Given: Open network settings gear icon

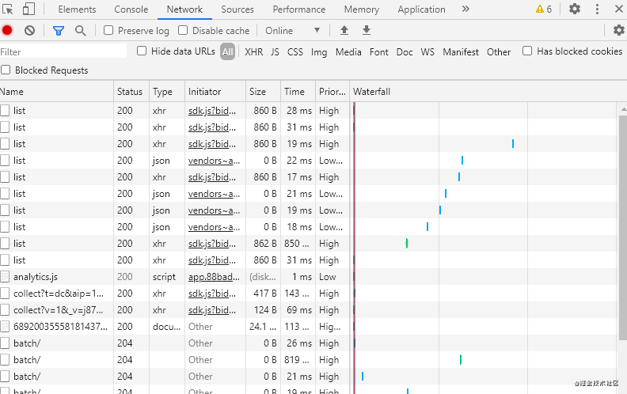Looking at the screenshot, I should pyautogui.click(x=618, y=30).
